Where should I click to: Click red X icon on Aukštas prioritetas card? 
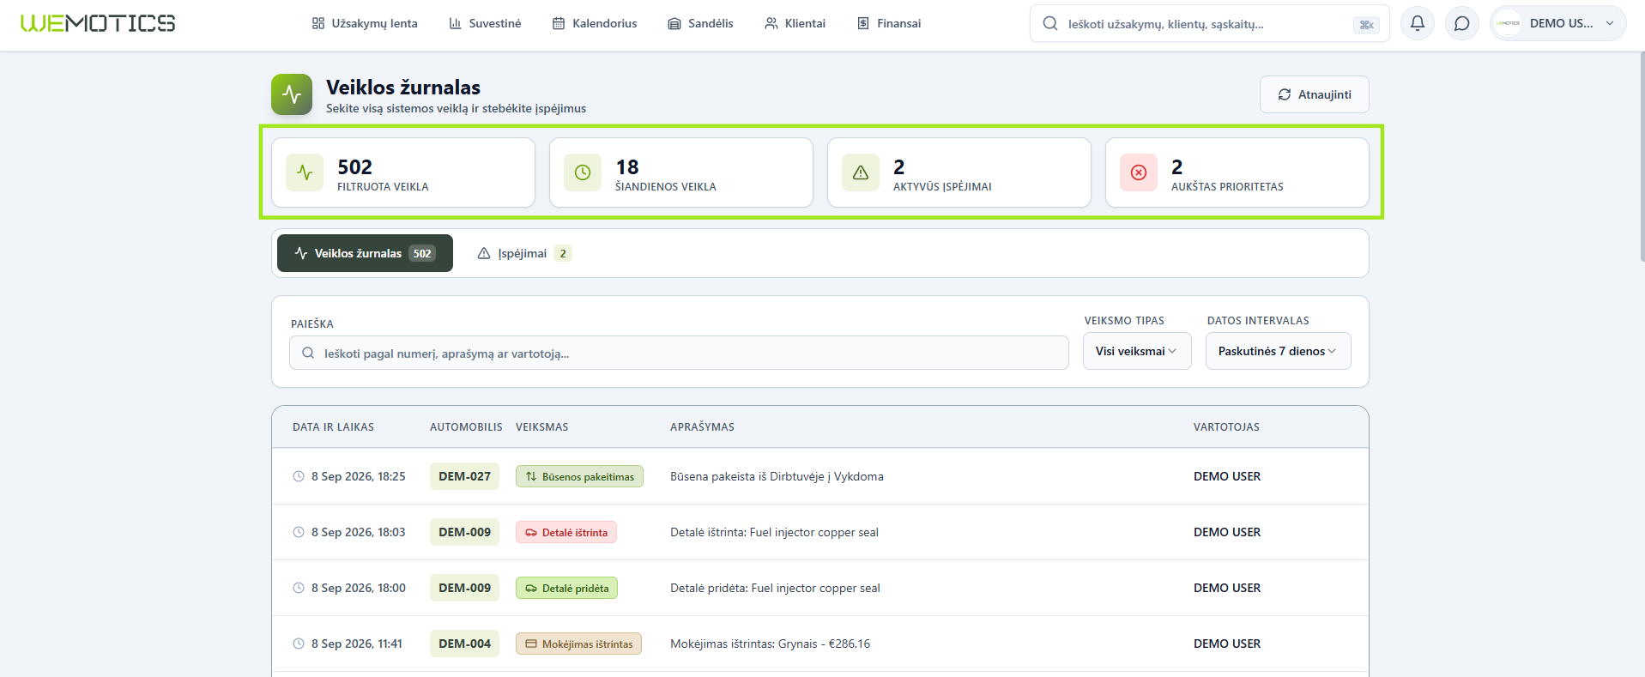[1139, 172]
